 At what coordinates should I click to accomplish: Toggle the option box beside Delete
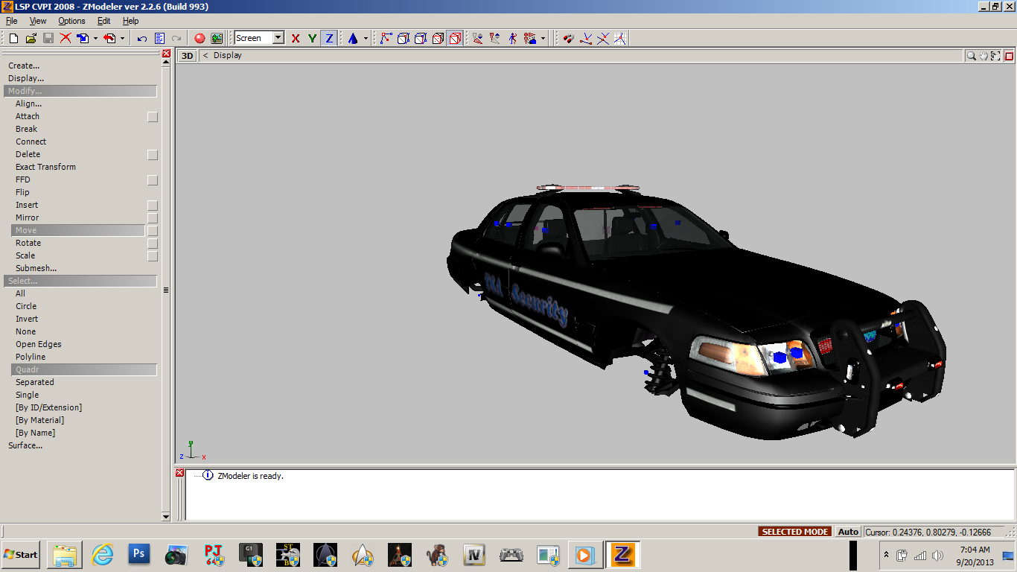152,155
